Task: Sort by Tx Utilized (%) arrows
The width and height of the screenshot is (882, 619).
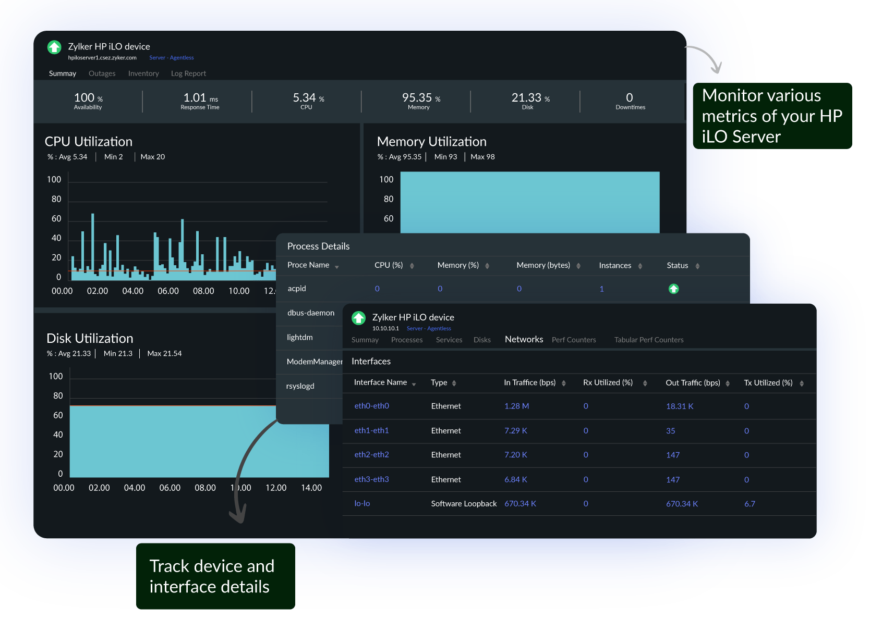Action: click(801, 383)
